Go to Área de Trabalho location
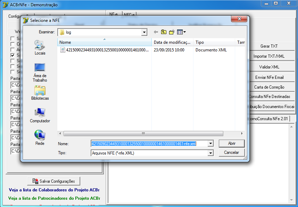Image resolution: width=298 pixels, height=207 pixels. tap(40, 73)
